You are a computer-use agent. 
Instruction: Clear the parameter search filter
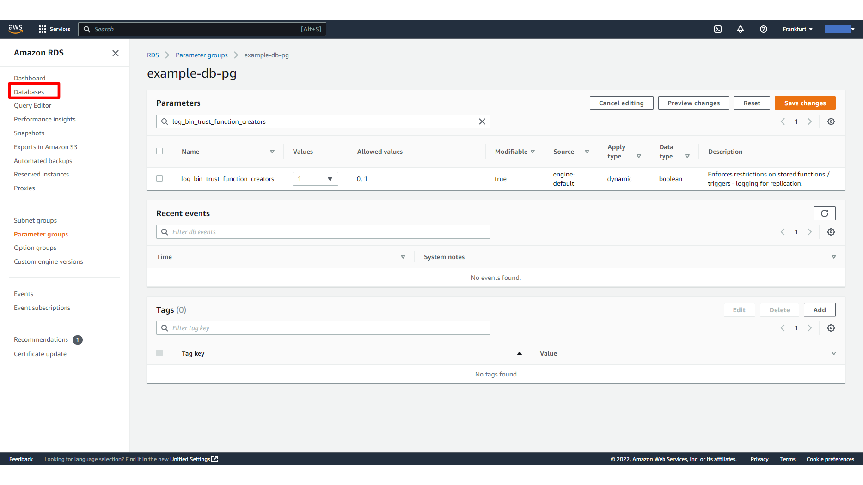[482, 121]
